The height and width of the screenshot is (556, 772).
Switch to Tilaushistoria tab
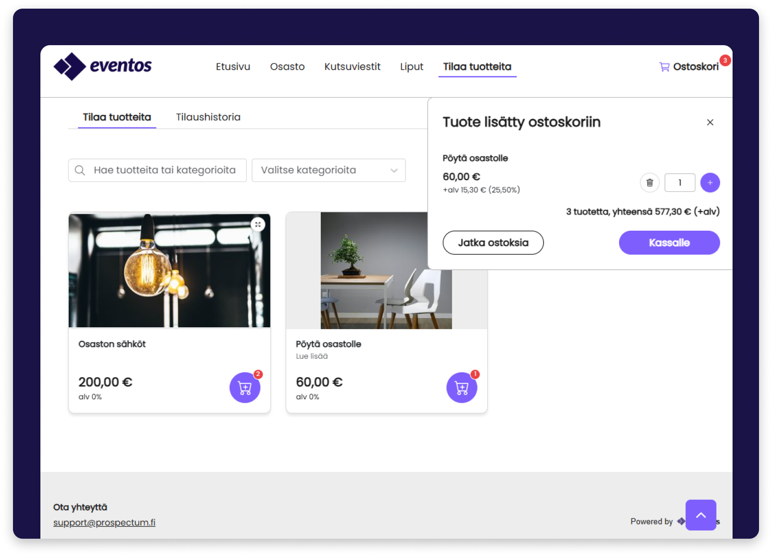(x=208, y=117)
